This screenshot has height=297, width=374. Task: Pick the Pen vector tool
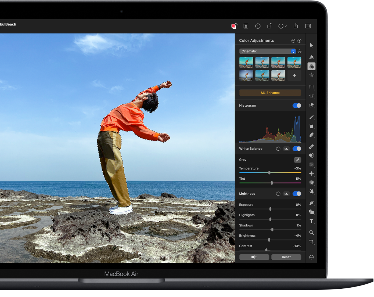311,203
